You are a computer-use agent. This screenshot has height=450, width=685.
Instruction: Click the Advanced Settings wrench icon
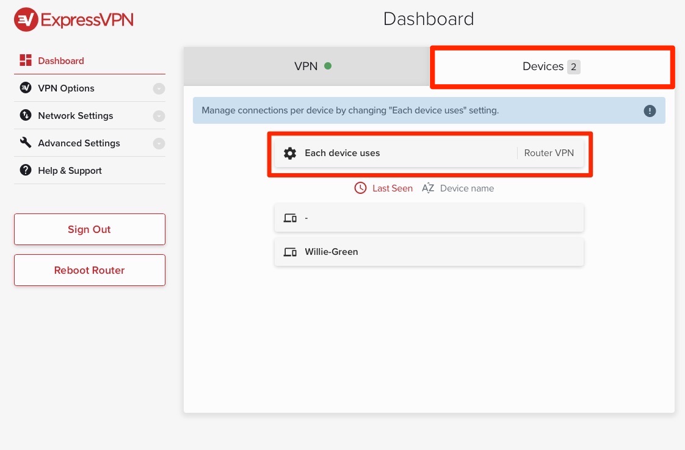(x=26, y=143)
